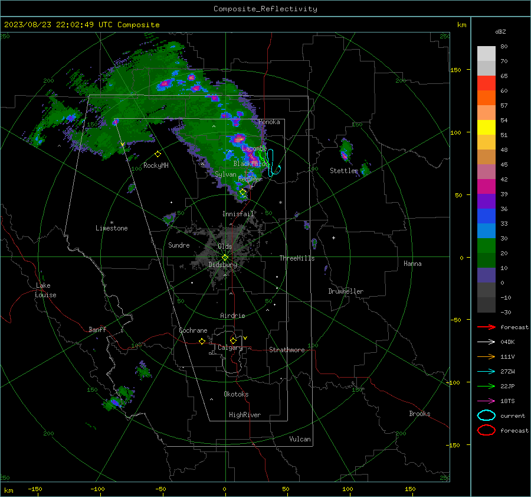Click the cyan current ellipse legend icon
The image size is (531, 497).
click(x=486, y=415)
